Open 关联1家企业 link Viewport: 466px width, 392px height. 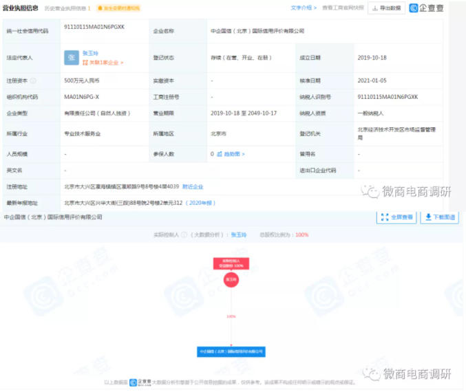click(103, 63)
